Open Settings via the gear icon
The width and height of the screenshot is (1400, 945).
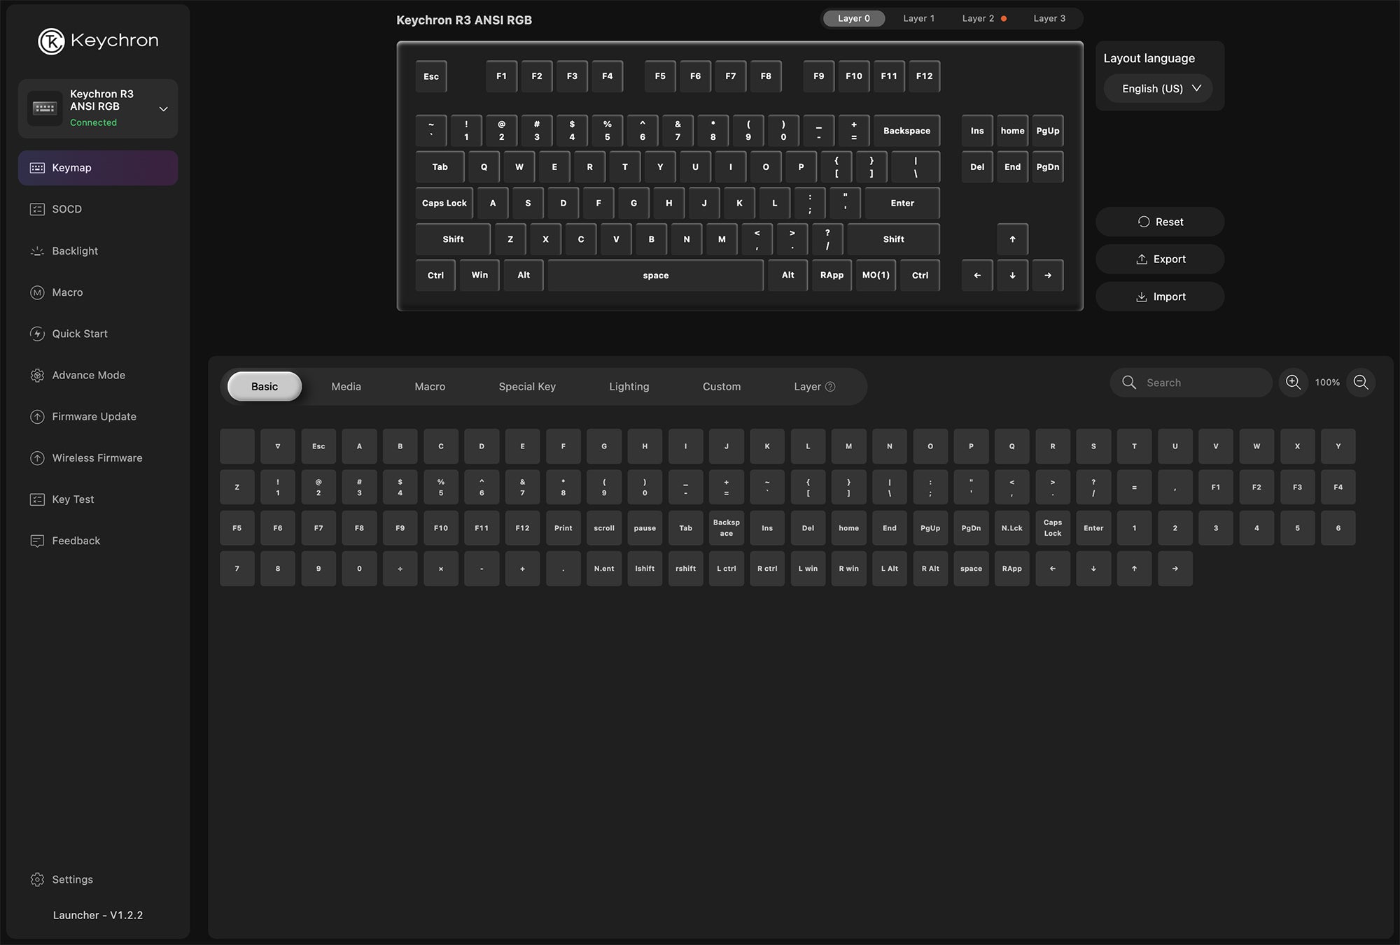click(x=37, y=879)
